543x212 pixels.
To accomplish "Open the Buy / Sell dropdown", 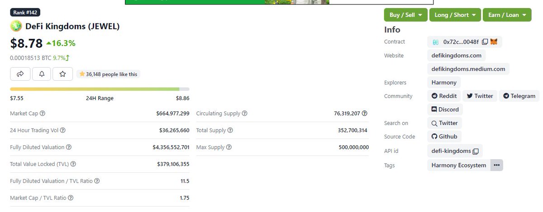I will pos(405,15).
